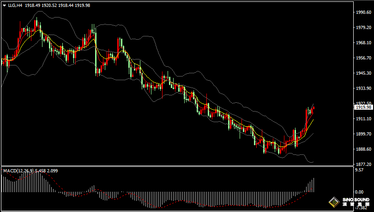The image size is (374, 212).
Task: Click the 1956.70 price axis label
Action: 363,58
